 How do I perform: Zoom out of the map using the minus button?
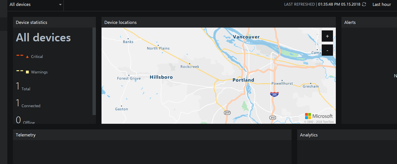(327, 50)
